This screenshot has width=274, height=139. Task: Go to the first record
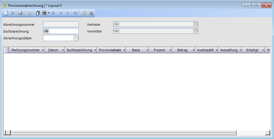pos(53,13)
